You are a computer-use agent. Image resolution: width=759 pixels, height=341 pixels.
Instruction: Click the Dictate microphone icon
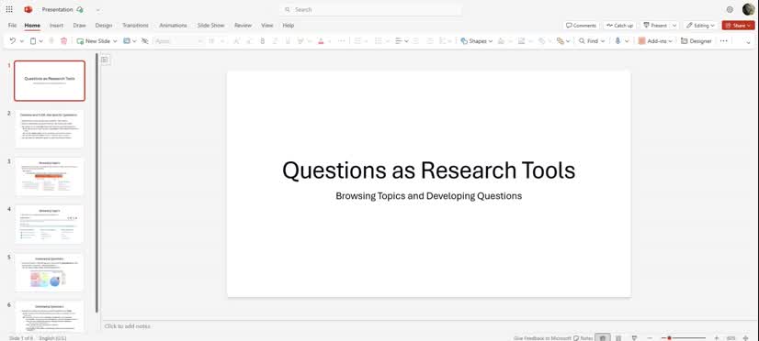[618, 41]
